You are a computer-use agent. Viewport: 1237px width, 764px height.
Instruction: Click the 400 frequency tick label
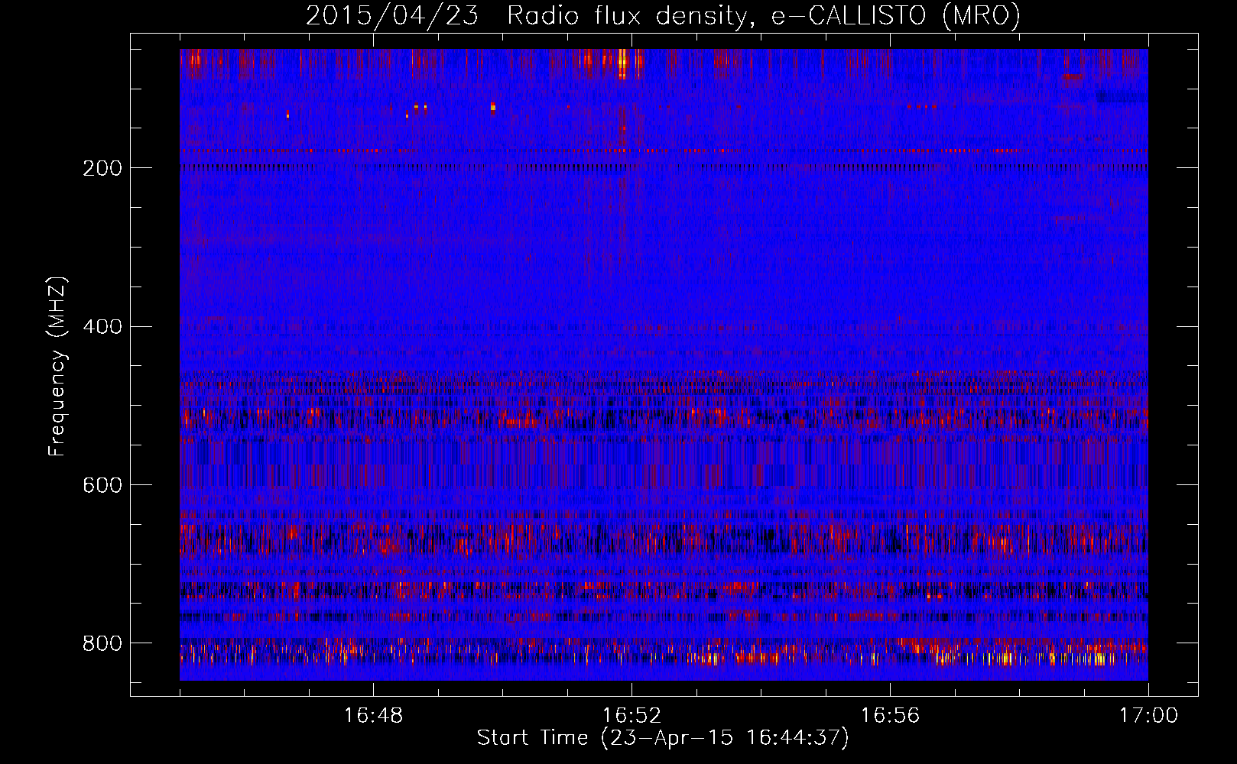[x=102, y=327]
